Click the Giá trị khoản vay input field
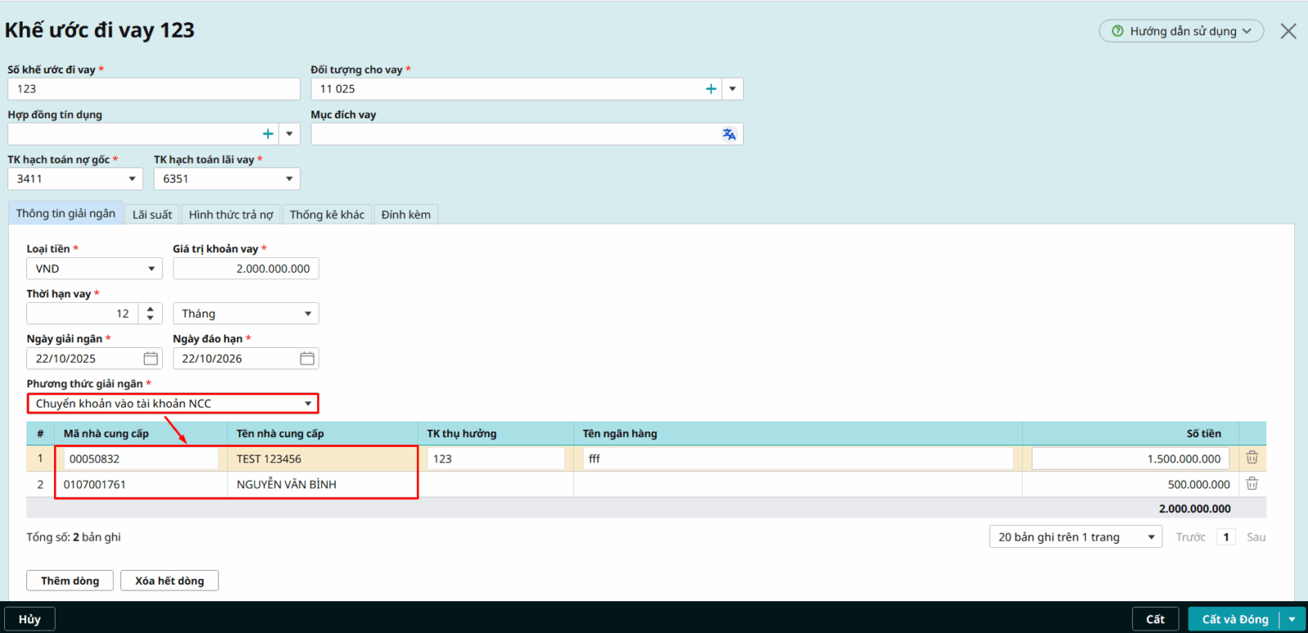 [x=246, y=269]
